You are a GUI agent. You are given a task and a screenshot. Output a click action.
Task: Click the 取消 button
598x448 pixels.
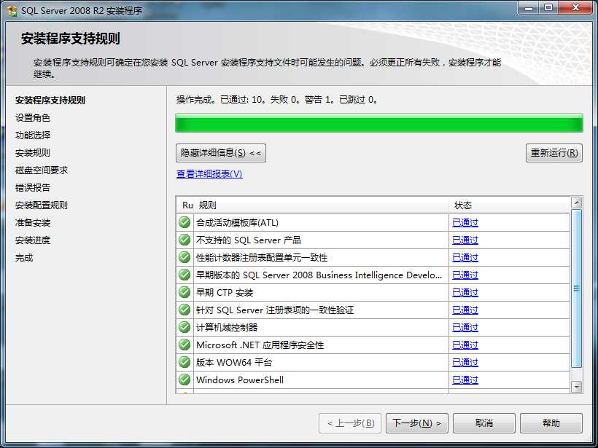484,423
